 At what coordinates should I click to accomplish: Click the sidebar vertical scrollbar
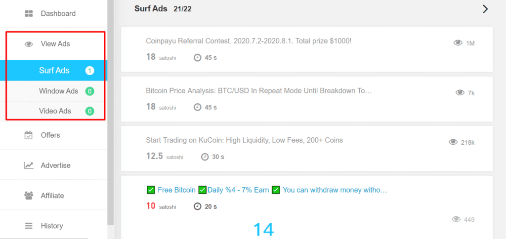(111, 113)
